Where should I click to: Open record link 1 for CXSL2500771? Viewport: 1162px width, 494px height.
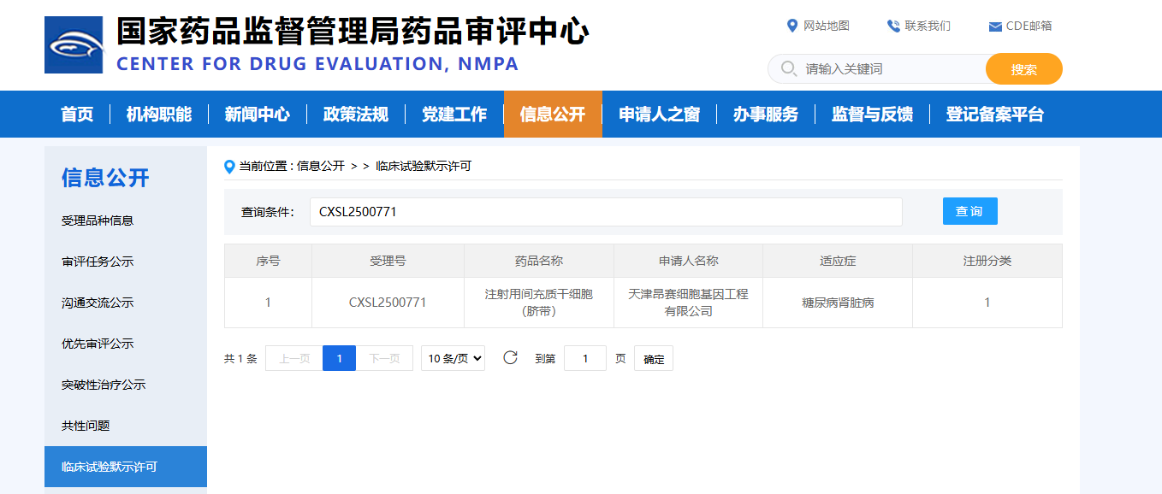268,302
